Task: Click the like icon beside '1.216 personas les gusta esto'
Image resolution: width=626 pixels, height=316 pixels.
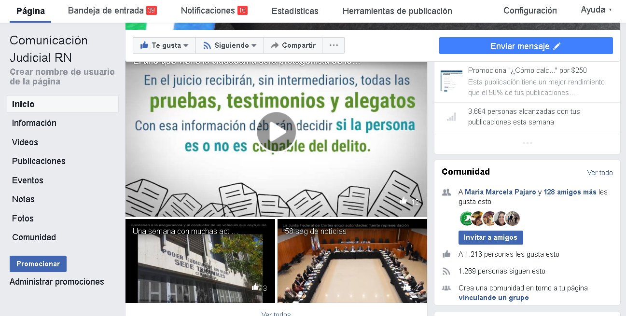Action: pyautogui.click(x=445, y=254)
